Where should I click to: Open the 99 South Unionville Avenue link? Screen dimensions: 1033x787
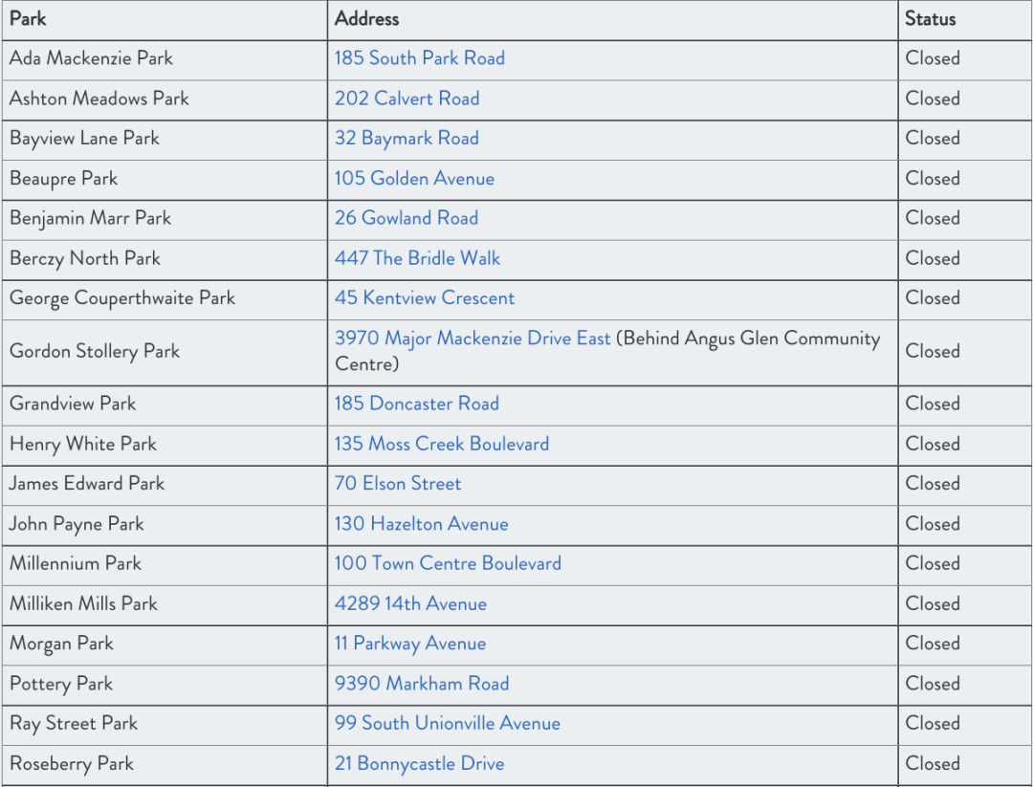447,724
